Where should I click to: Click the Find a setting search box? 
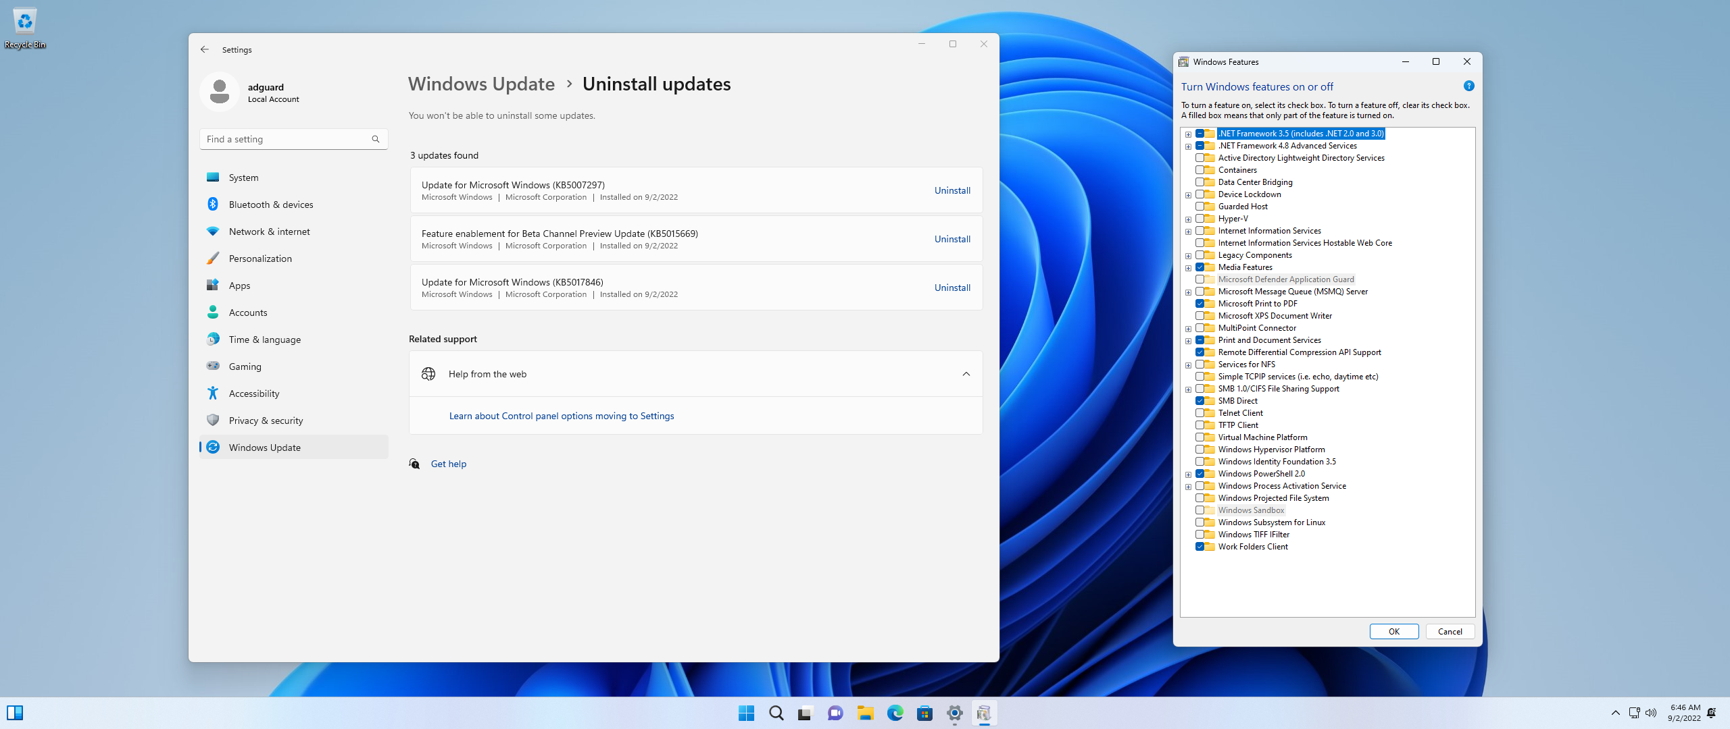[x=294, y=139]
